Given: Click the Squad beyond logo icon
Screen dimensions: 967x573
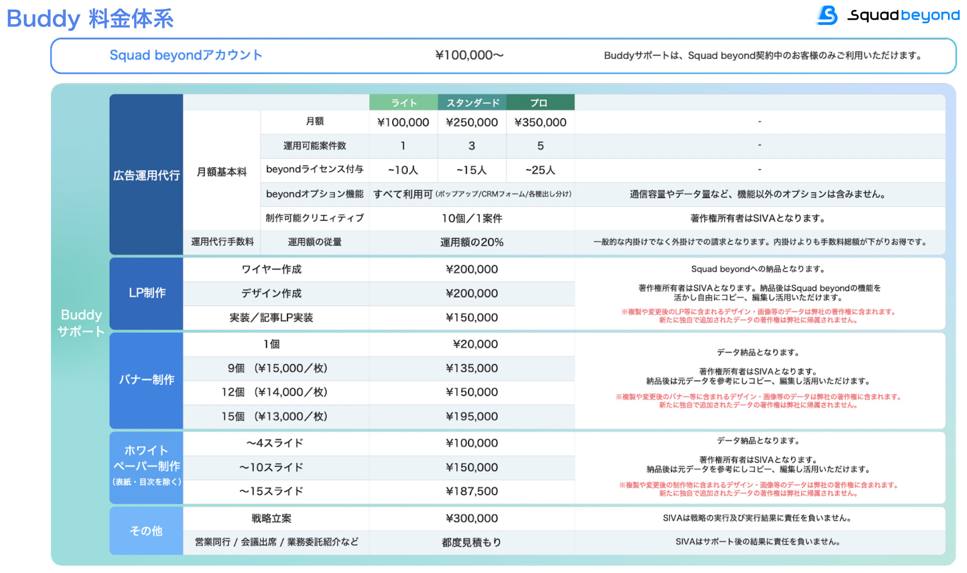Looking at the screenshot, I should point(828,15).
